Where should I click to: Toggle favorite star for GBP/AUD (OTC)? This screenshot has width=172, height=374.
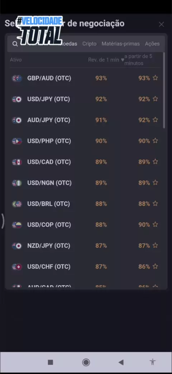(x=155, y=78)
